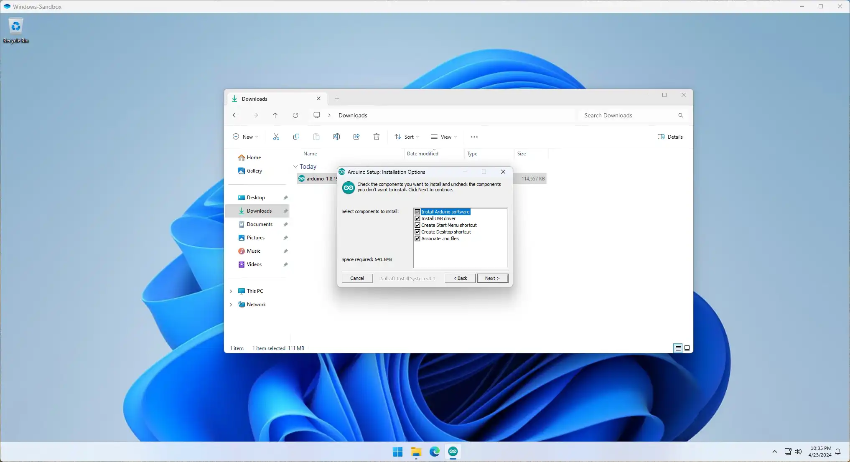Screen dimensions: 850x462
Task: Click the Delete trash can icon
Action: coord(376,137)
